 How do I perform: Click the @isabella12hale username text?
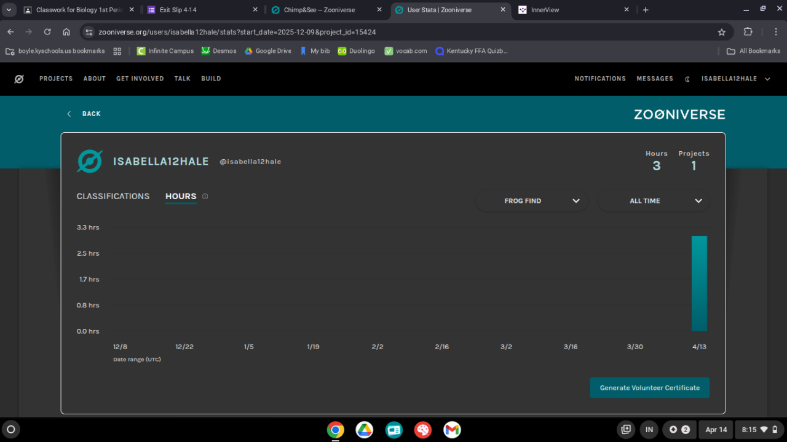tap(250, 162)
